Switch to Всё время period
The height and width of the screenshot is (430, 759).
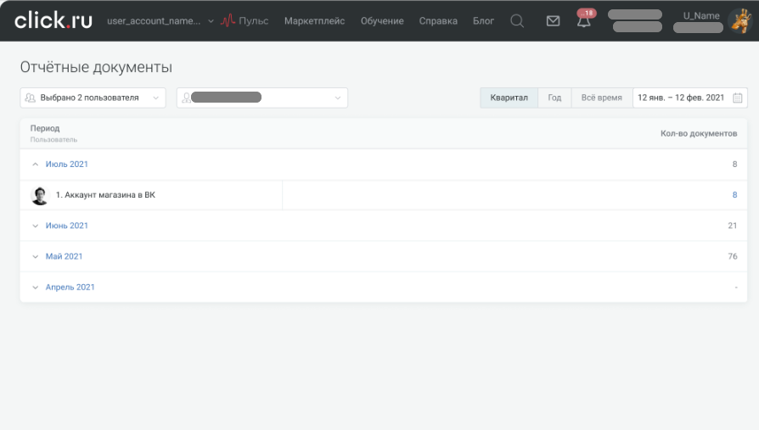(x=601, y=98)
